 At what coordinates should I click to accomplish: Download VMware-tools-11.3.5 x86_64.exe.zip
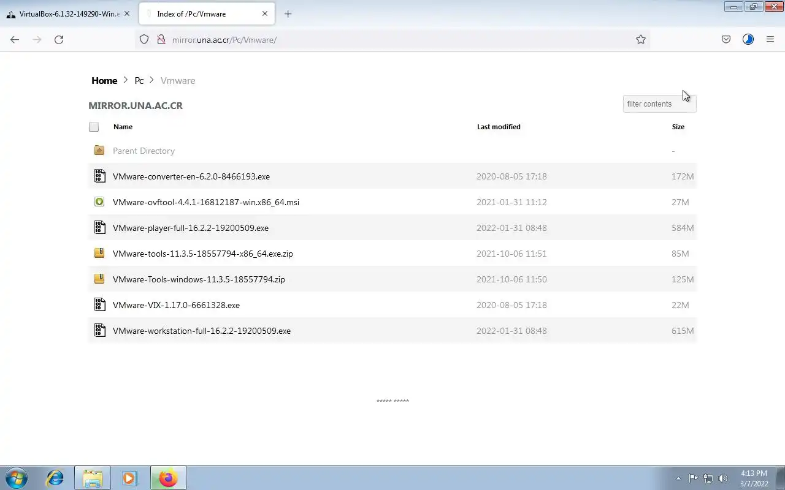[203, 254]
